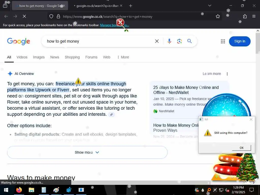Screen dimensions: 260x195
Task: Select the All results tab
Action: (x=9, y=57)
